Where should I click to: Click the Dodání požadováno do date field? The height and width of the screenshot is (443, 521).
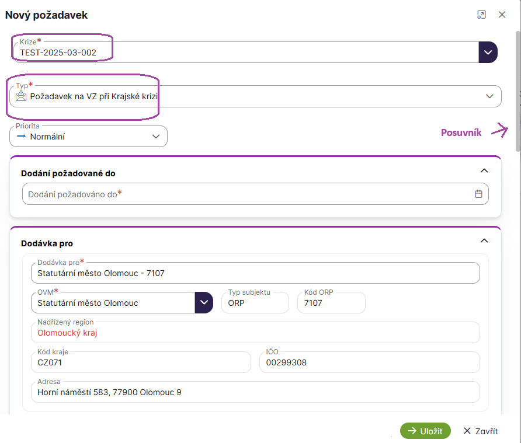[x=245, y=194]
